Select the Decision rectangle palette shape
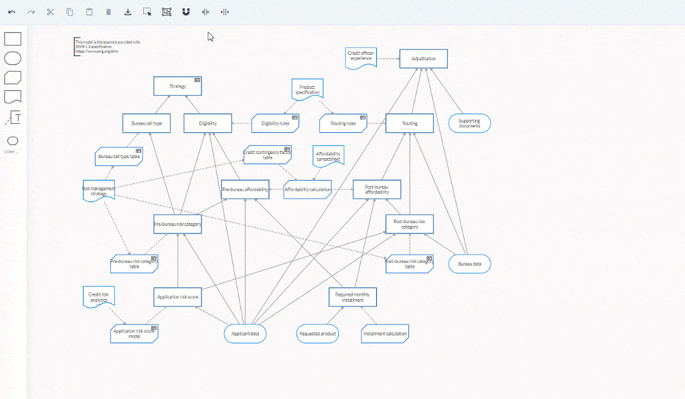The image size is (685, 399). [x=12, y=39]
